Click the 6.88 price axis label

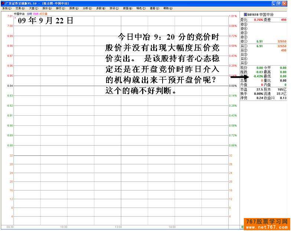tap(10, 145)
